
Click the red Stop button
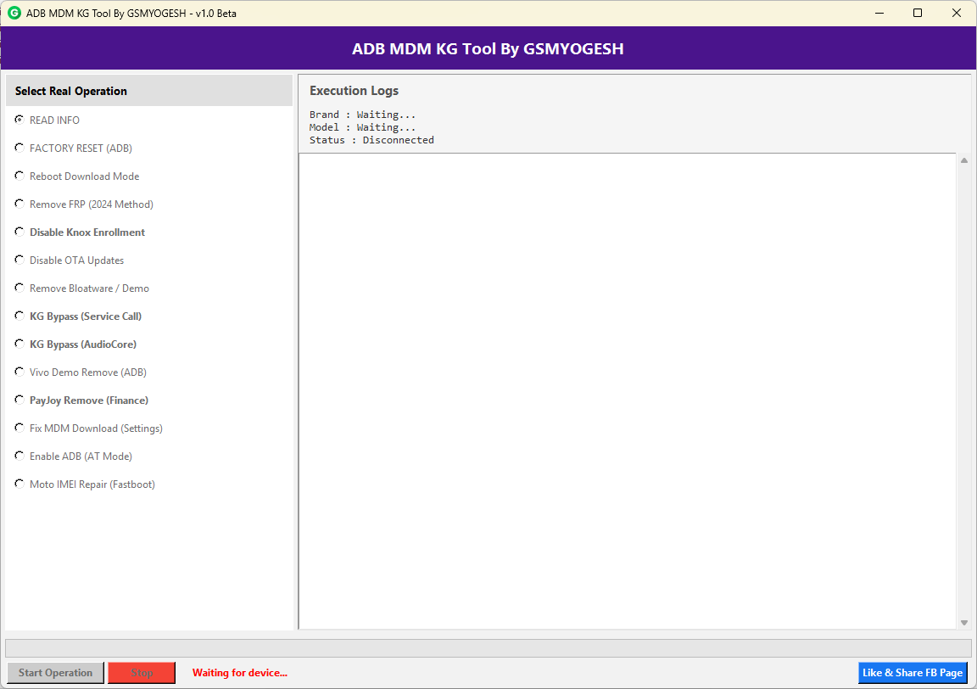(x=141, y=672)
